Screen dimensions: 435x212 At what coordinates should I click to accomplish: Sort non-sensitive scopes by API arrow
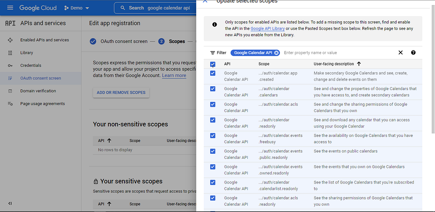(x=109, y=141)
